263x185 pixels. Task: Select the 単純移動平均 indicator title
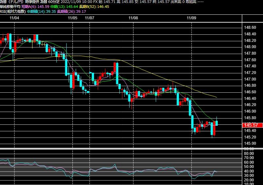coord(10,7)
